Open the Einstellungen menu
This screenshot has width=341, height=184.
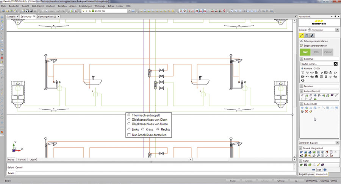86,6
